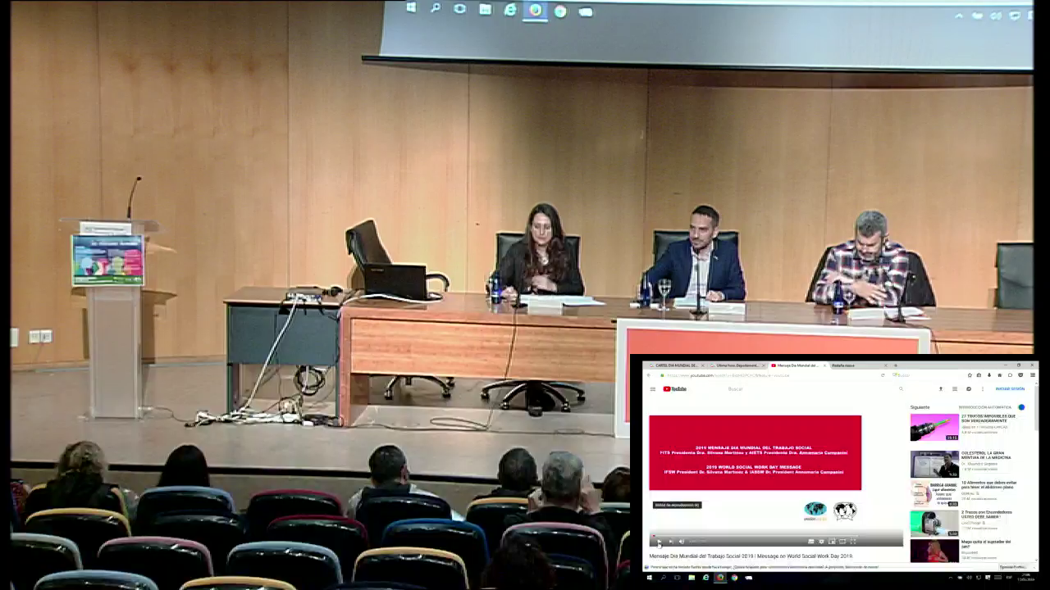Open Firefox hamburger menu
The width and height of the screenshot is (1050, 590).
(1032, 375)
